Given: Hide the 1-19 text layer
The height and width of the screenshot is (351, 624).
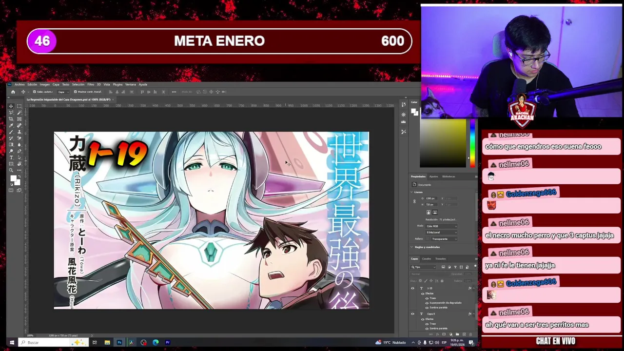Looking at the screenshot, I should (x=412, y=288).
